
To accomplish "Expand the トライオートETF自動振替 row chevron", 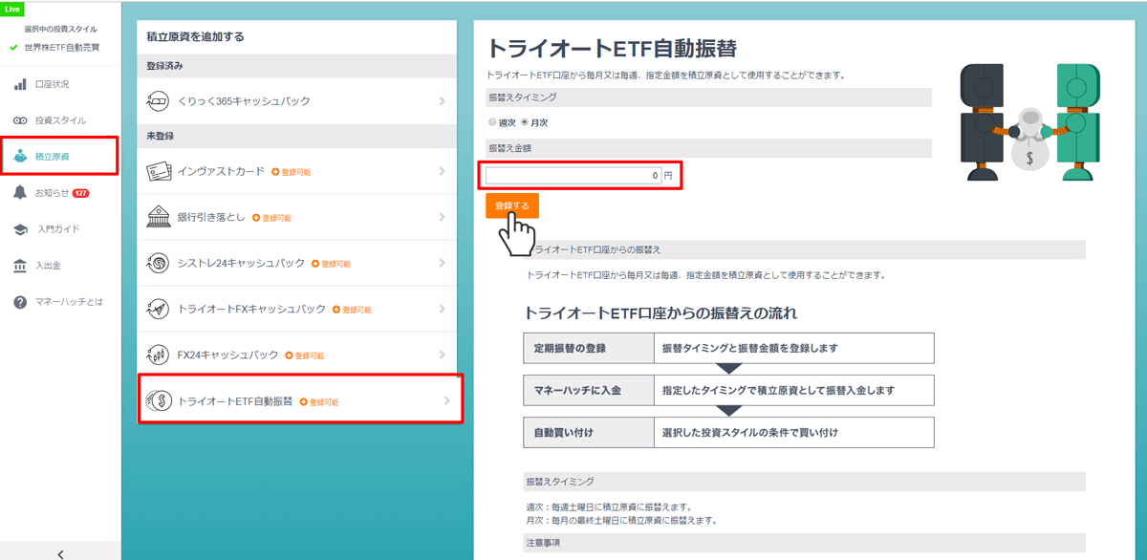I will [446, 401].
